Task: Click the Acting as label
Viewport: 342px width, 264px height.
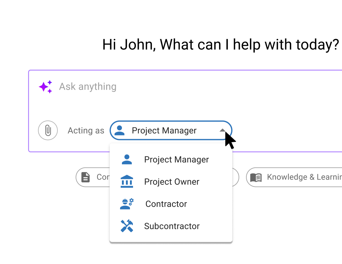Action: pyautogui.click(x=86, y=130)
